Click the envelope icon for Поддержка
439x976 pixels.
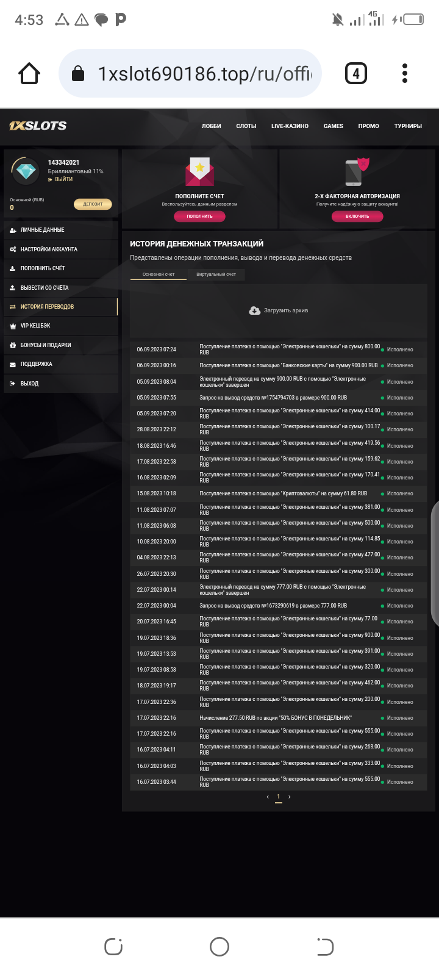click(13, 364)
